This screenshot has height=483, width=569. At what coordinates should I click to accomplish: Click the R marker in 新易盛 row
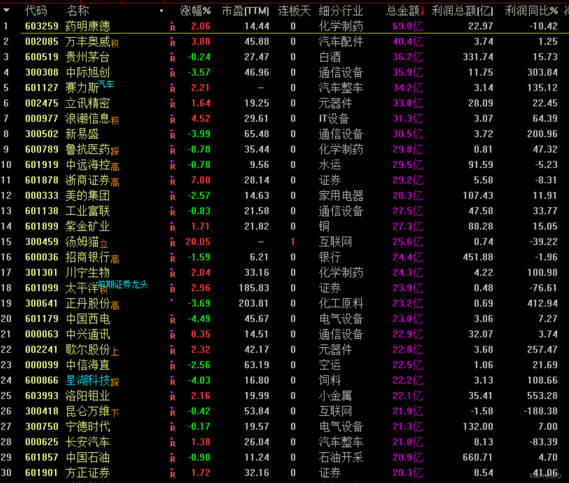pyautogui.click(x=173, y=135)
